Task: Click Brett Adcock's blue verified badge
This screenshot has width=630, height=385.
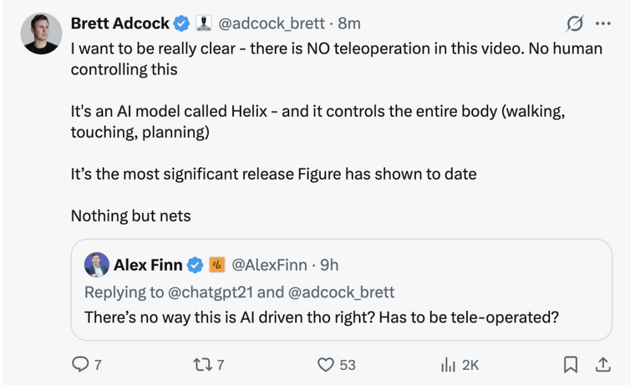Action: (x=182, y=23)
